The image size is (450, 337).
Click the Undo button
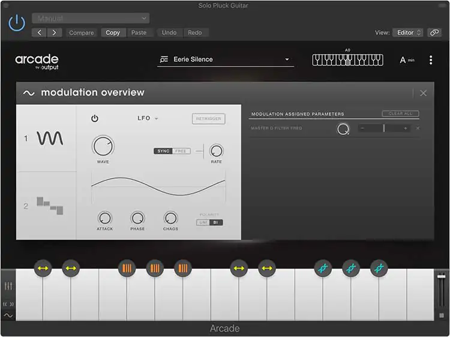(x=169, y=33)
